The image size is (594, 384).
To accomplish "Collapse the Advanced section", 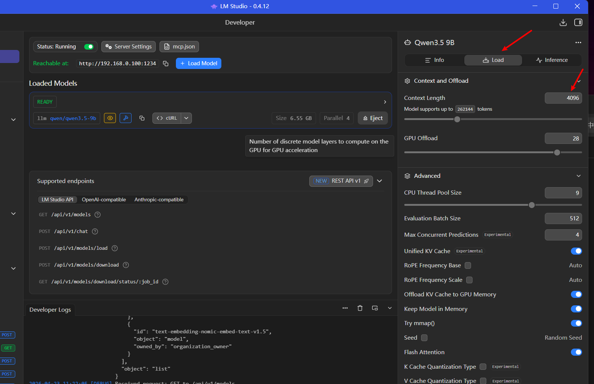I will click(578, 176).
